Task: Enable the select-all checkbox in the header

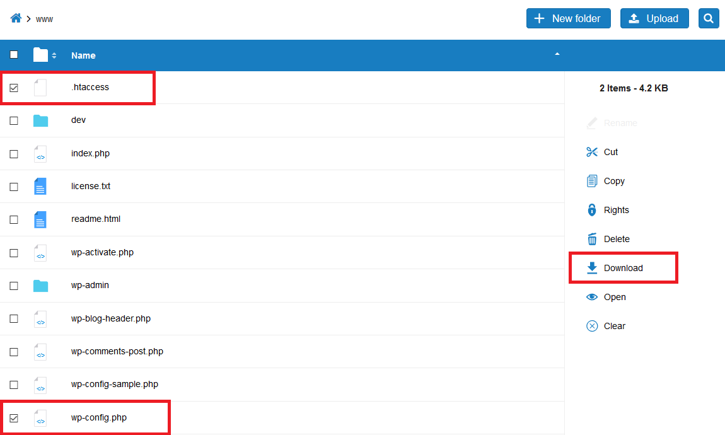Action: point(14,55)
